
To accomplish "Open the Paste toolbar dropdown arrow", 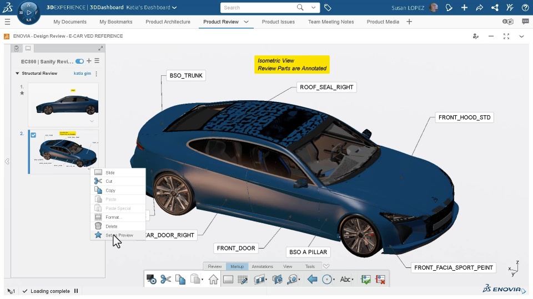I will click(202, 280).
